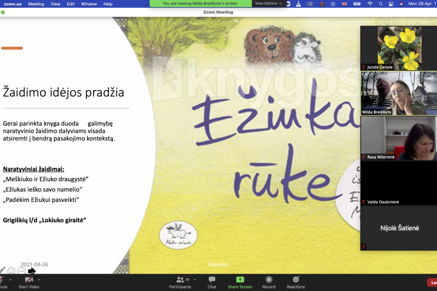The width and height of the screenshot is (437, 291).
Task: Open the Edit menu
Action: point(71,4)
